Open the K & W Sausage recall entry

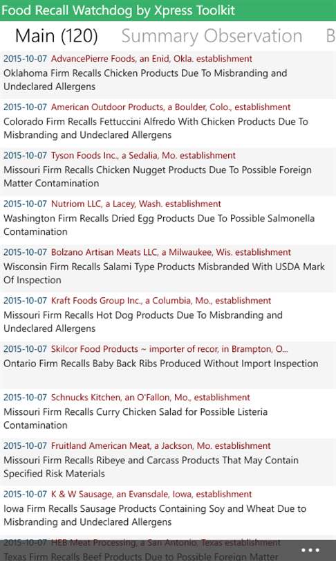coord(168,508)
